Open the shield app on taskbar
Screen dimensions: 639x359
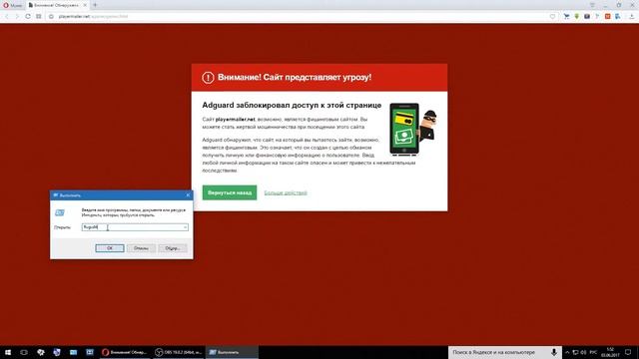pyautogui.click(x=57, y=352)
